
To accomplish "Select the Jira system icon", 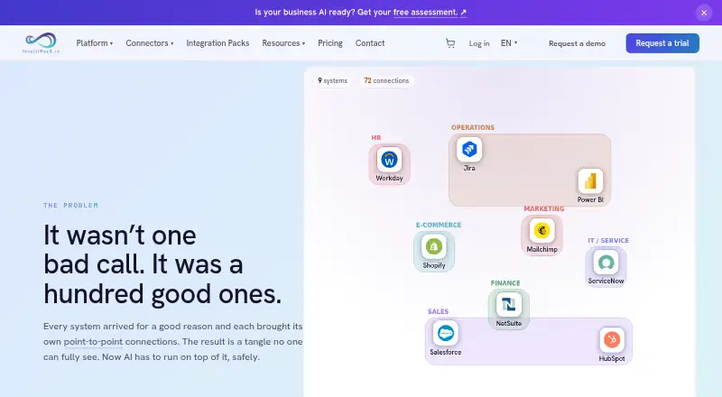I will [469, 149].
